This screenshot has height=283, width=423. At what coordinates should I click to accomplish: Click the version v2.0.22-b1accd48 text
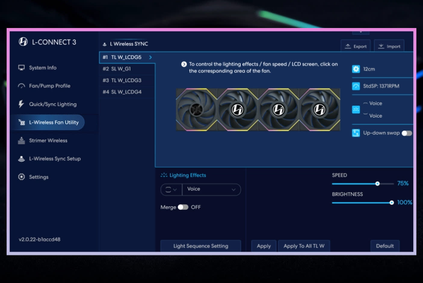click(39, 239)
